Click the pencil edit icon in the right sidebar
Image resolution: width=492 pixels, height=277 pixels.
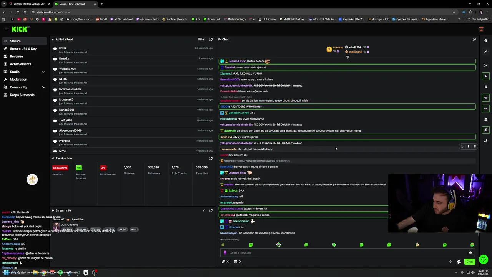point(486,52)
